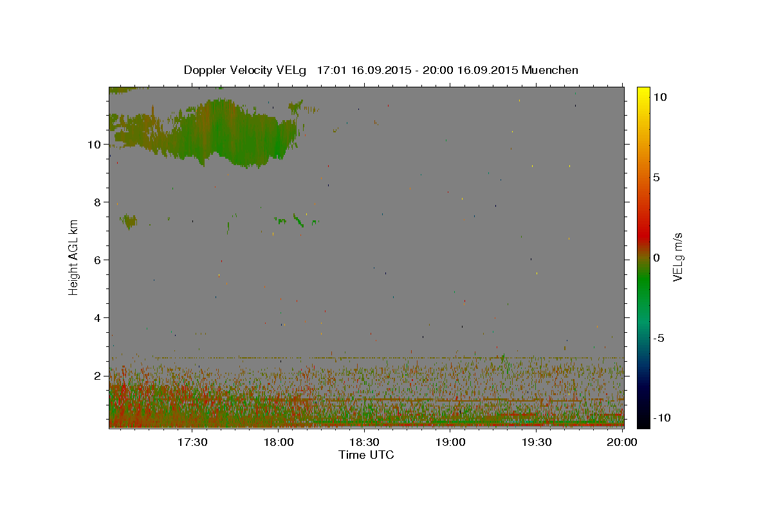Click the height tick label 10
The image size is (772, 514).
[x=93, y=145]
